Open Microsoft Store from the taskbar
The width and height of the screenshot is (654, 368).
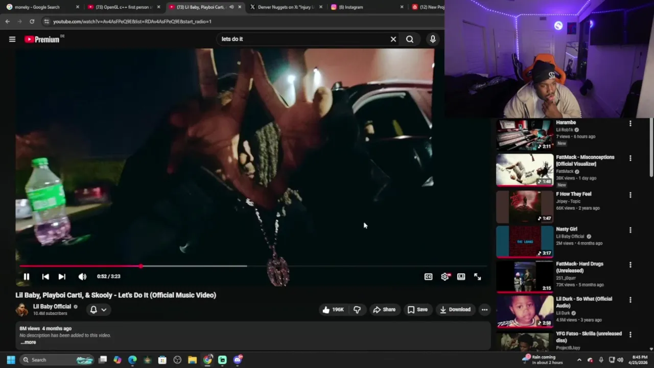click(x=162, y=360)
